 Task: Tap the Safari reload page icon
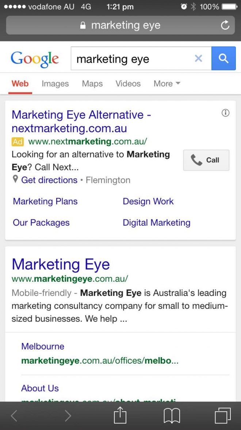point(225,25)
